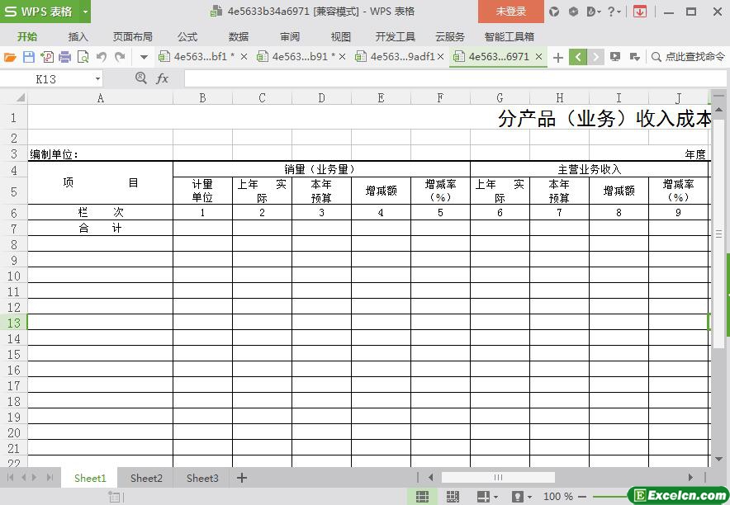Viewport: 730px width, 505px height.
Task: Open the WPS hot-spot dropdown in the title bar
Action: click(594, 12)
